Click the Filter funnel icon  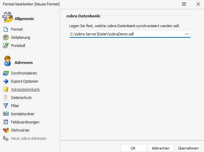tap(6, 106)
